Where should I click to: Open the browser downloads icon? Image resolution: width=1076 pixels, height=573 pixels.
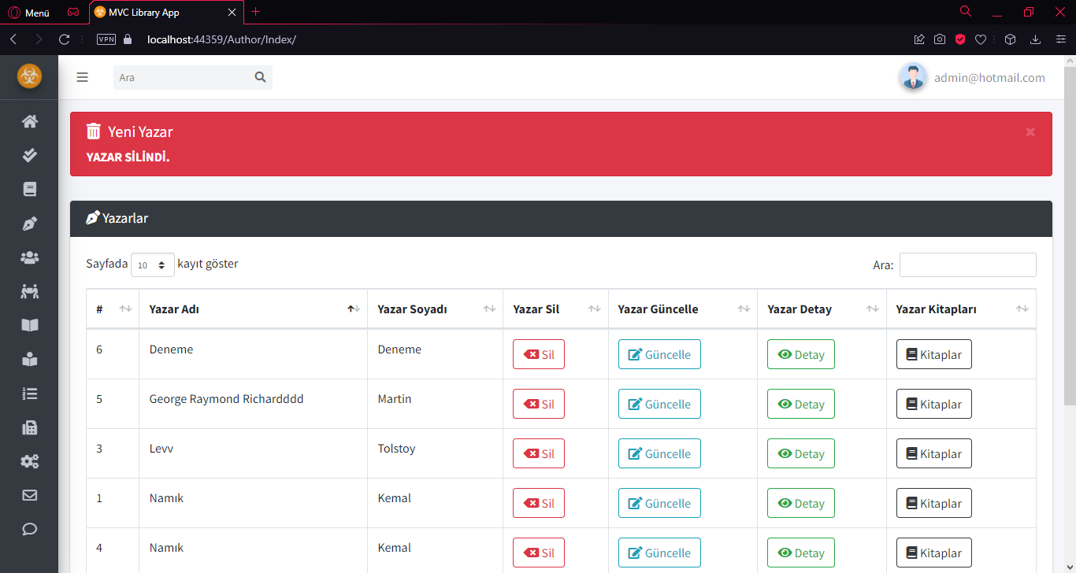pos(1036,39)
